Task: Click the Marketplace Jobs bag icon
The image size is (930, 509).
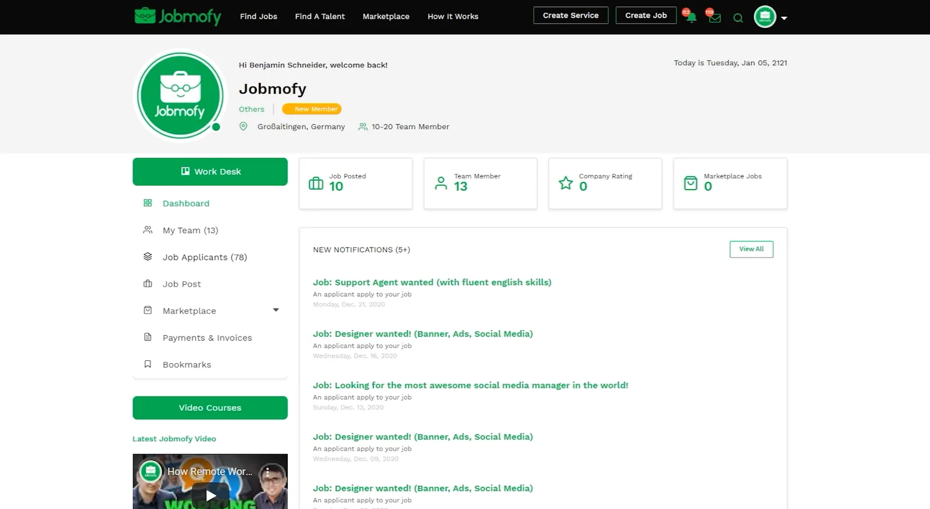Action: [691, 184]
